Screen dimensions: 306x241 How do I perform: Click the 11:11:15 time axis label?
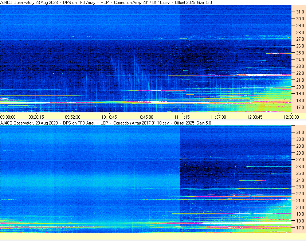182,117
